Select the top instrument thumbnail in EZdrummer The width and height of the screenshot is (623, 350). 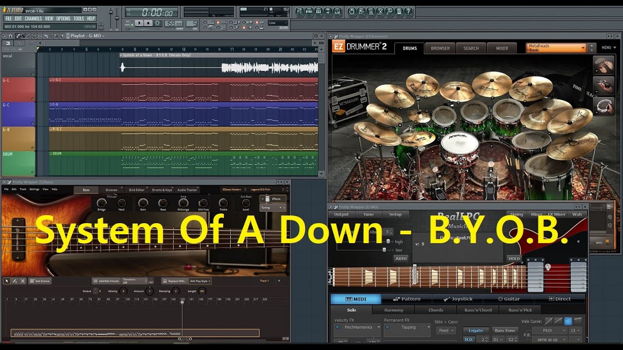[x=603, y=66]
